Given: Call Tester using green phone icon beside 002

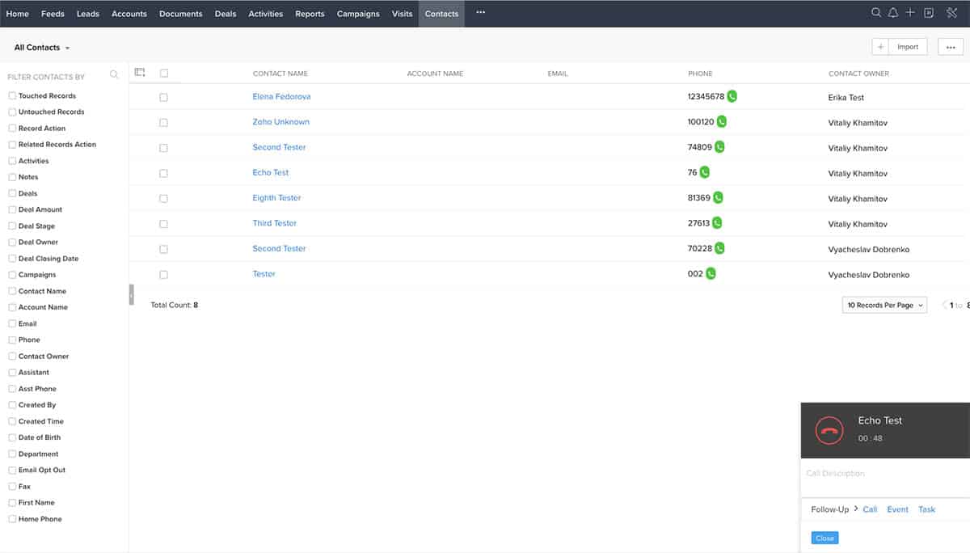Looking at the screenshot, I should click(711, 273).
